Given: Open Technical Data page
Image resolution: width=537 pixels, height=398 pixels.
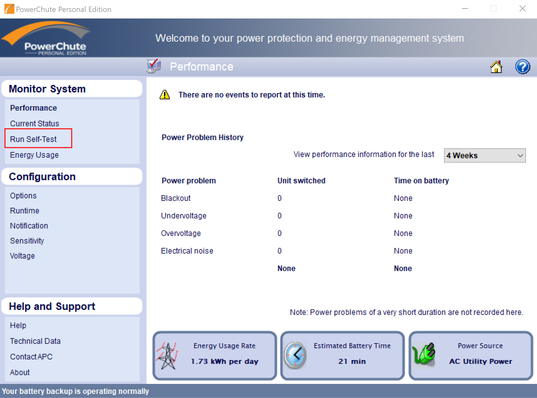Looking at the screenshot, I should [x=35, y=341].
